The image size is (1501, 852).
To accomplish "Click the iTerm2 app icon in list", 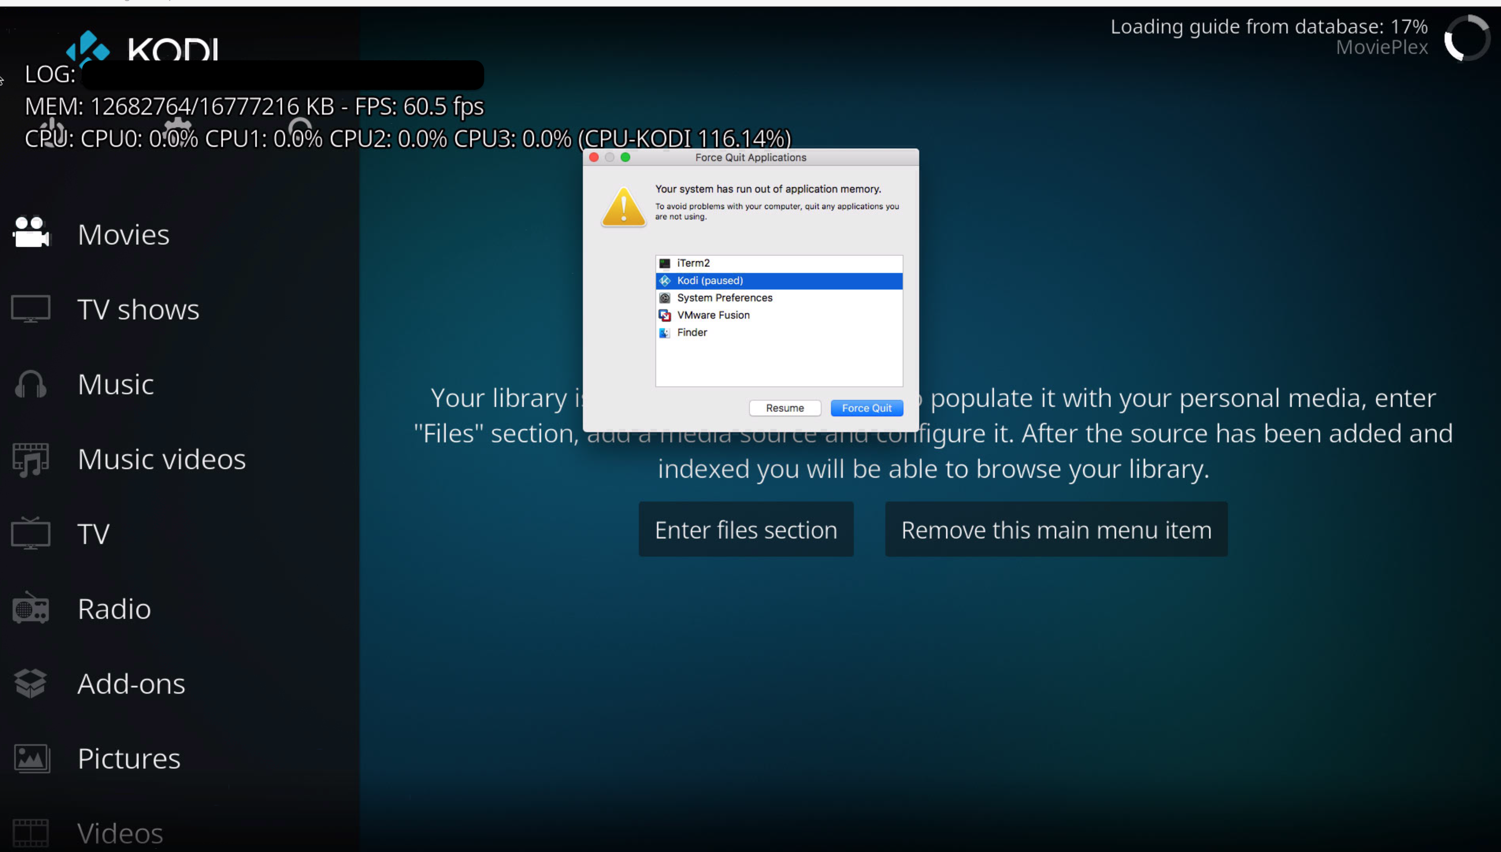I will (664, 263).
